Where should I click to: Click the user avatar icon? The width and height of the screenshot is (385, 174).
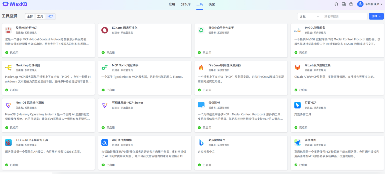(360, 4)
